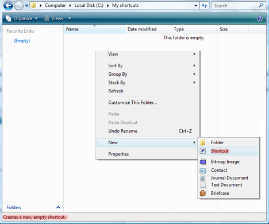
Task: Expand the Views dropdown arrow
Action: (70, 18)
